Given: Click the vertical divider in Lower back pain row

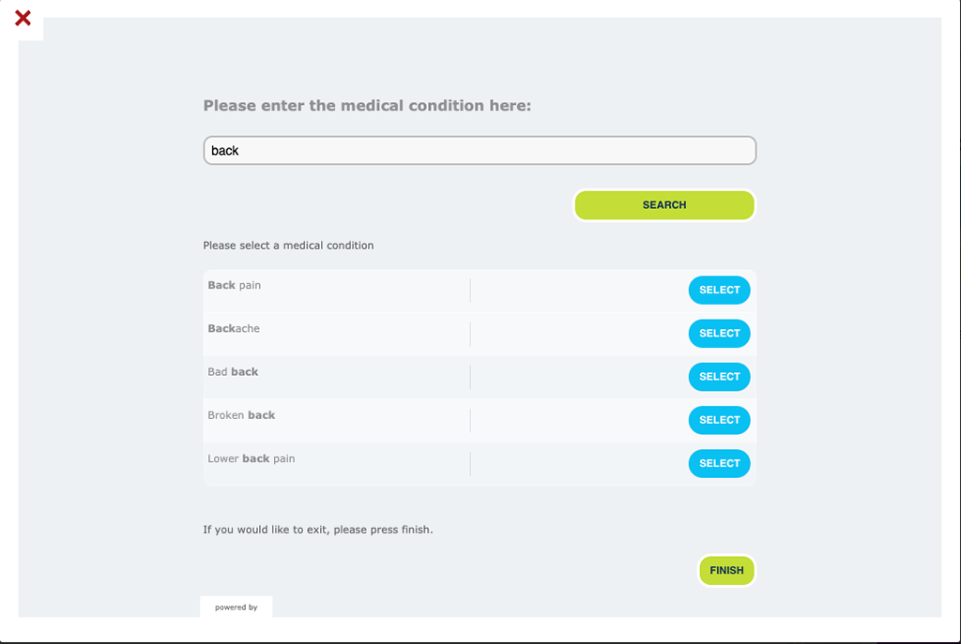Looking at the screenshot, I should [470, 464].
